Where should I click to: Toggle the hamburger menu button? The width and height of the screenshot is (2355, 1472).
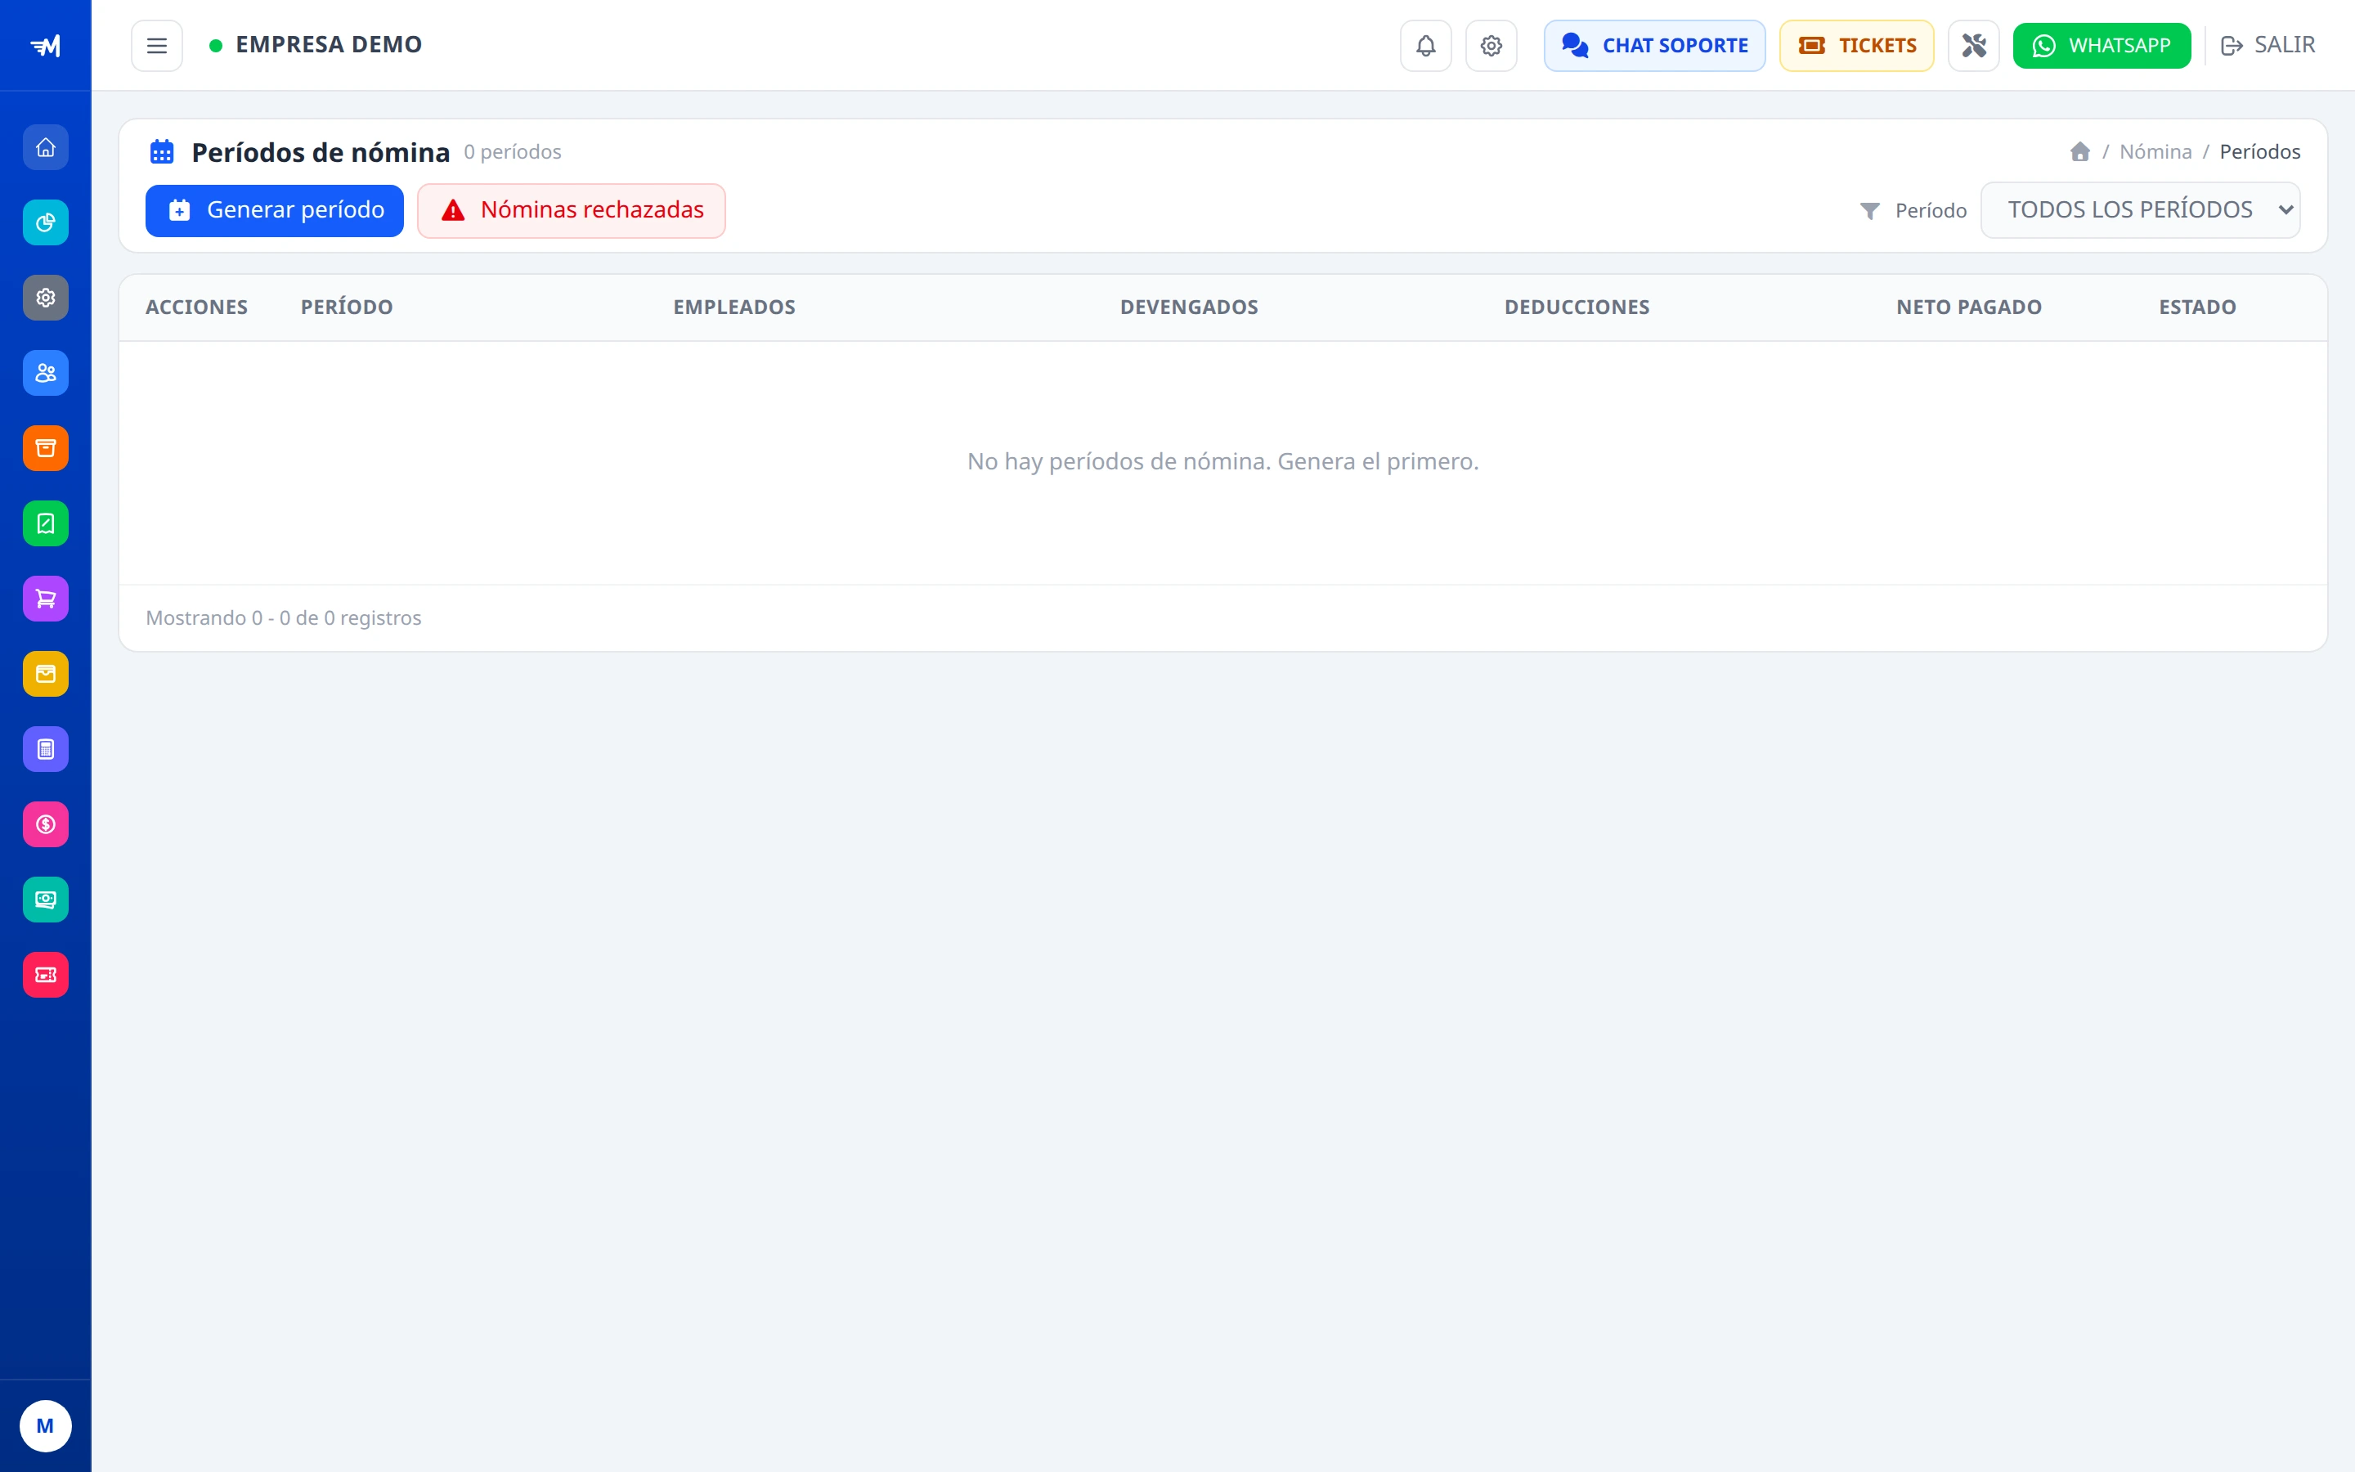157,46
